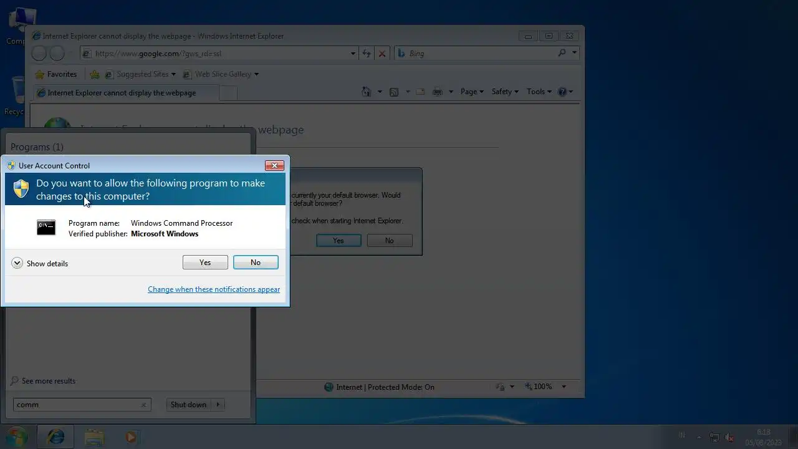Open the Print dropdown arrow

[451, 92]
